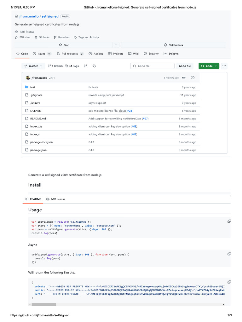Click the three-dot more options icon
242x322 pixels.
pyautogui.click(x=224, y=66)
